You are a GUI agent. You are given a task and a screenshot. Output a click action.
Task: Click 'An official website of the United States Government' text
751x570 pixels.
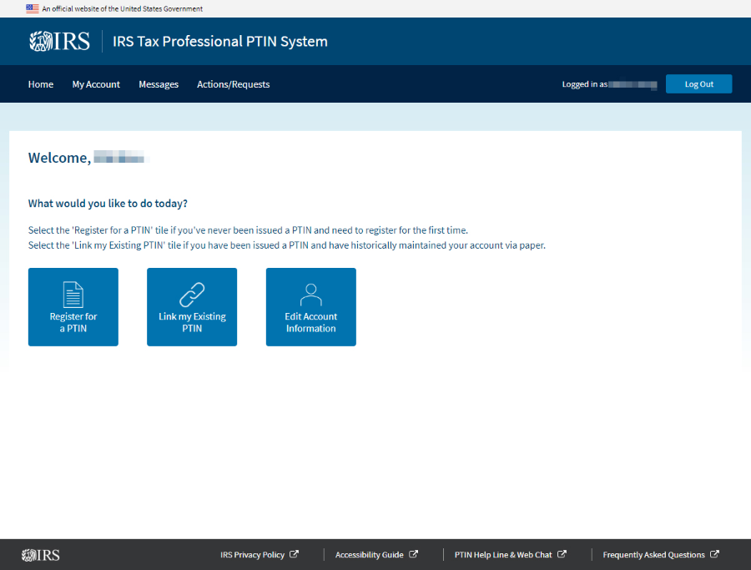click(122, 8)
